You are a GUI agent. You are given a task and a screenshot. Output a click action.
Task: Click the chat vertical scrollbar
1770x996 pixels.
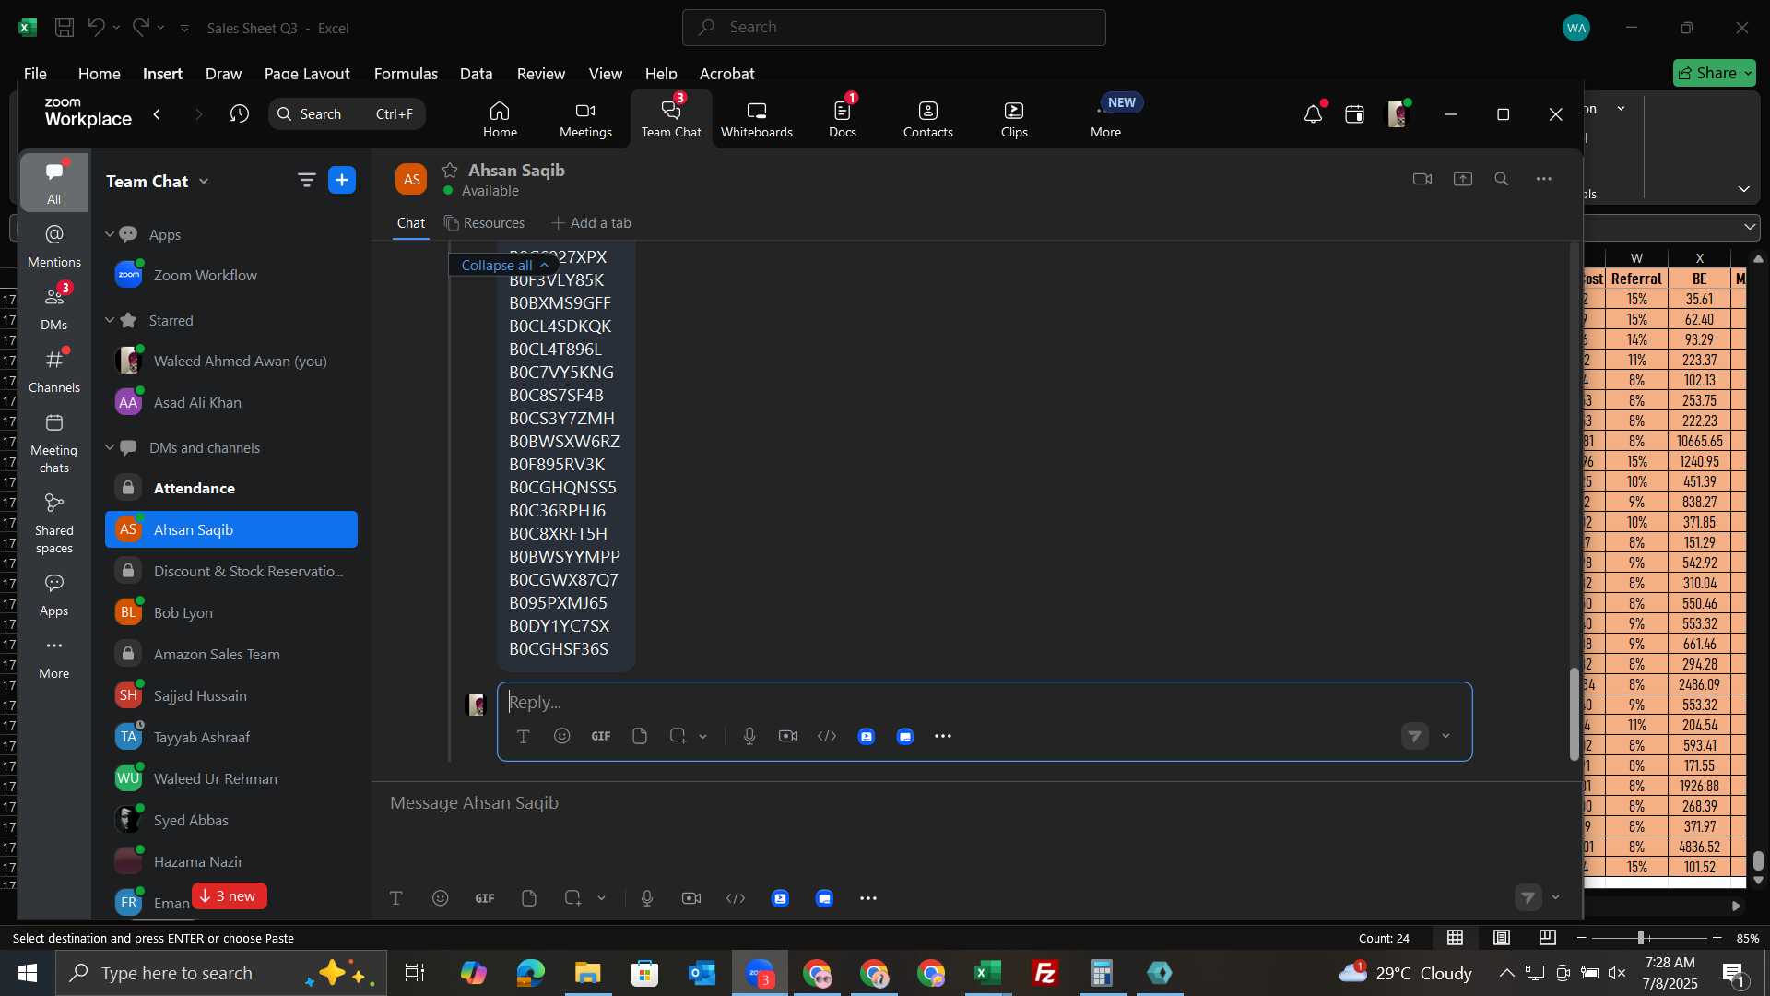1575,714
